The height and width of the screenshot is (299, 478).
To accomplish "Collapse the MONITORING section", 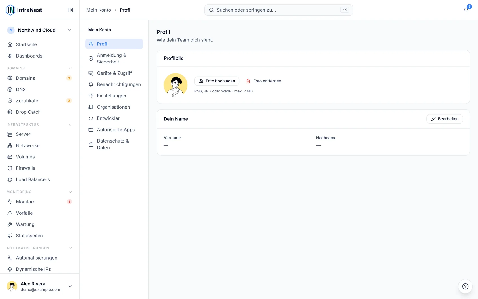I will click(x=70, y=192).
